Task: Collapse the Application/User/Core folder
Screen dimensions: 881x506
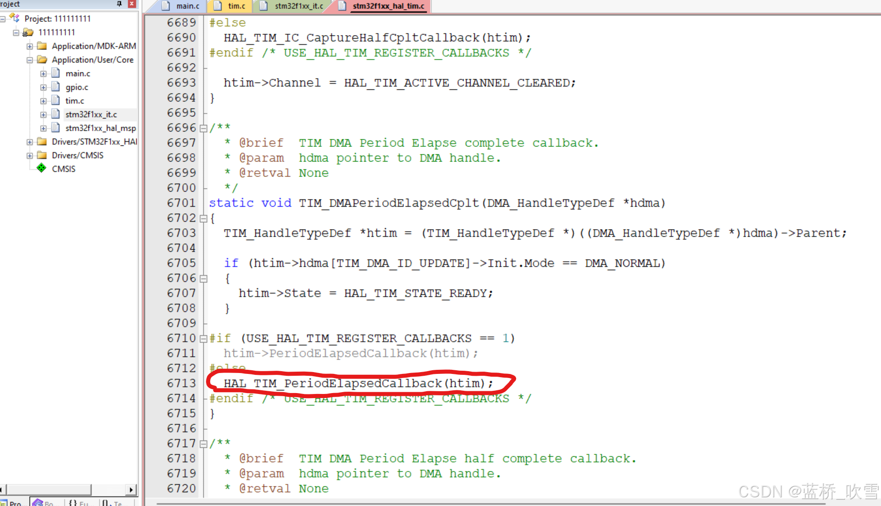Action: [x=30, y=60]
